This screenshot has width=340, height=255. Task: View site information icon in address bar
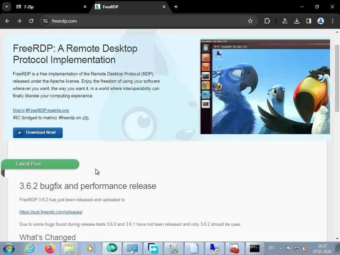45,21
